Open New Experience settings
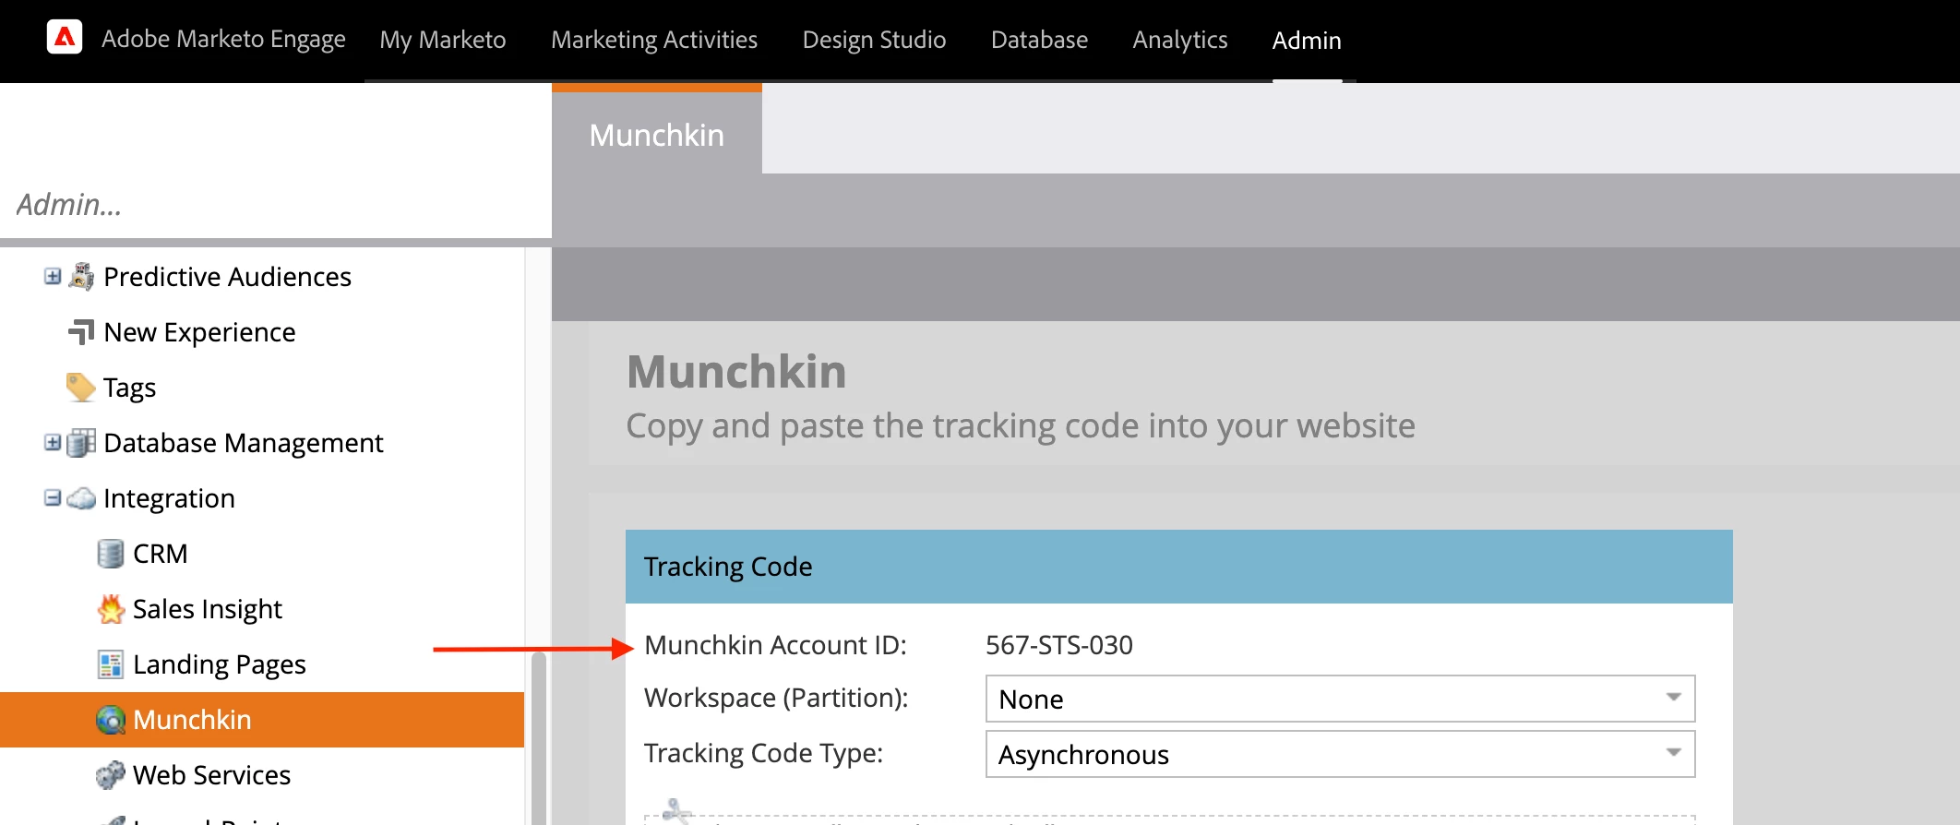The image size is (1960, 825). click(x=199, y=332)
